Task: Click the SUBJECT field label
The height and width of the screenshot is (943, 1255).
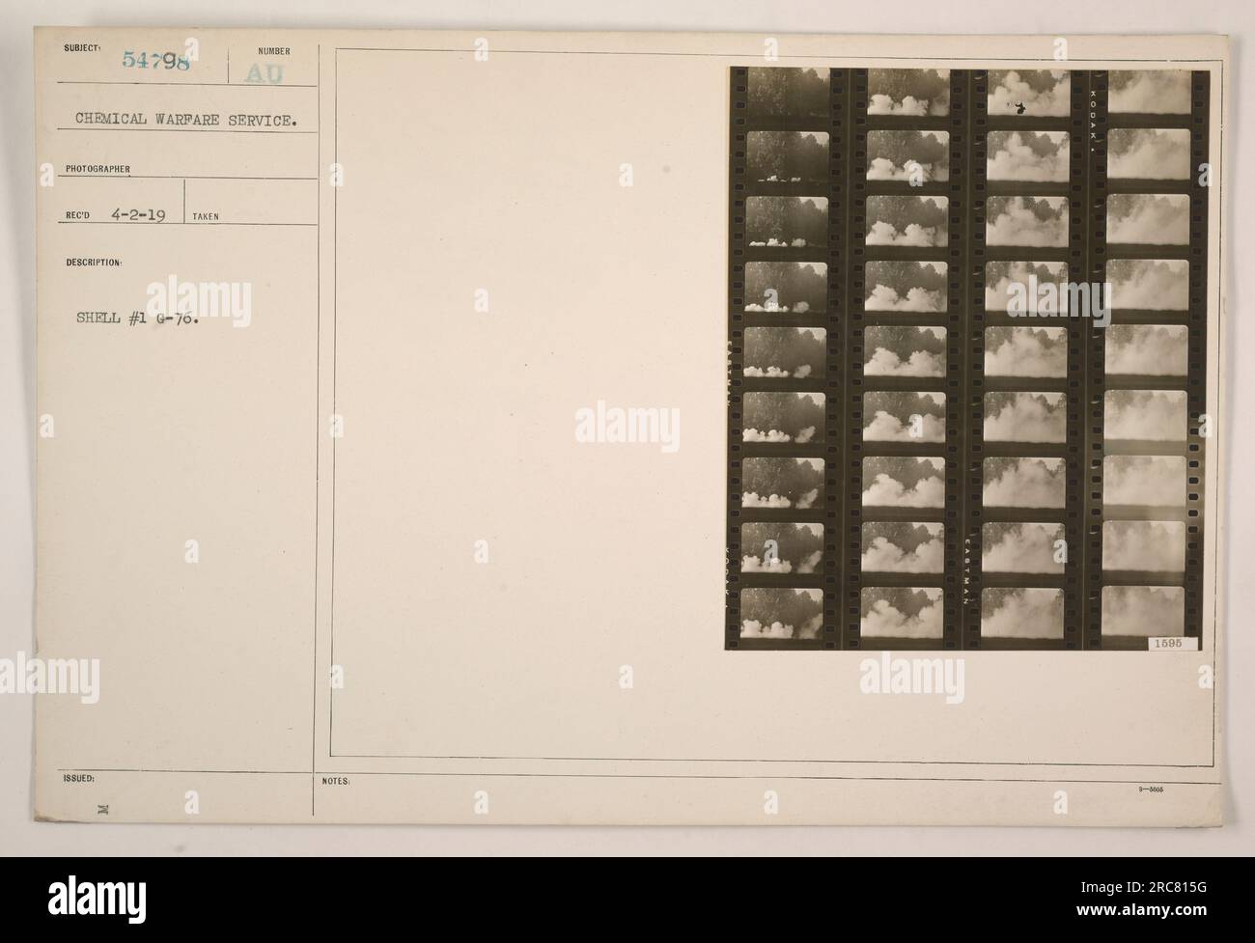Action: coord(84,46)
